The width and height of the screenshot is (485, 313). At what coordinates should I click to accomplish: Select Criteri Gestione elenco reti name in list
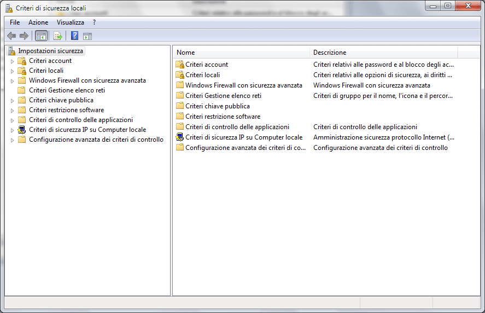(x=223, y=96)
